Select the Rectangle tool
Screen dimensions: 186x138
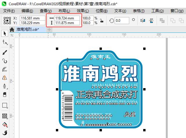click(5, 105)
